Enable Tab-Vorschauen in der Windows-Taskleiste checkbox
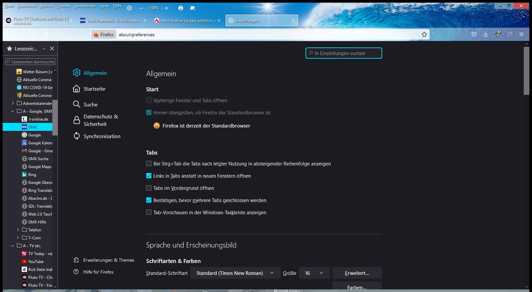The width and height of the screenshot is (532, 292). click(149, 213)
